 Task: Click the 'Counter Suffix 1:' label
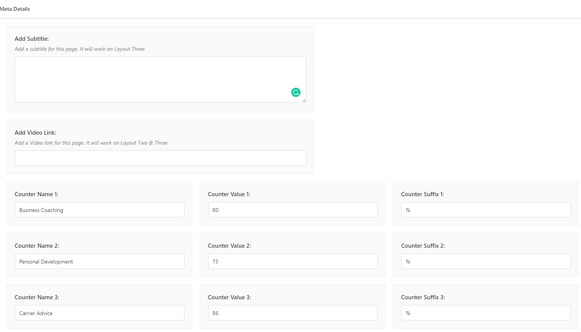423,194
